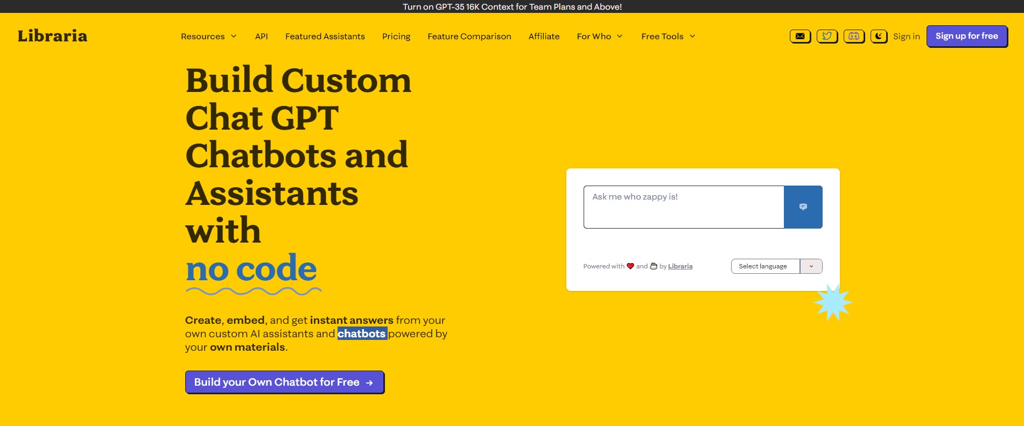Toggle dark mode moon icon
The height and width of the screenshot is (426, 1024).
click(x=879, y=37)
